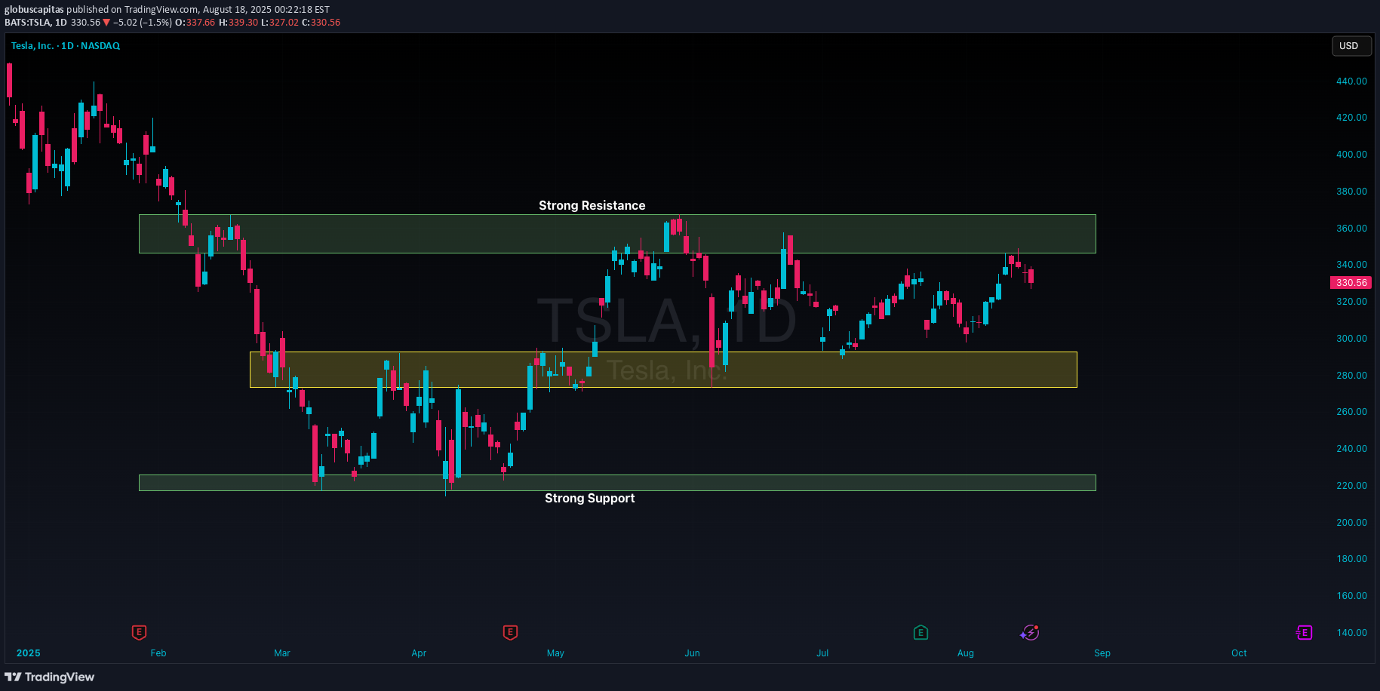This screenshot has width=1380, height=691.
Task: Click the Tesla, Inc. 1D NASDAQ title
Action: tap(66, 46)
